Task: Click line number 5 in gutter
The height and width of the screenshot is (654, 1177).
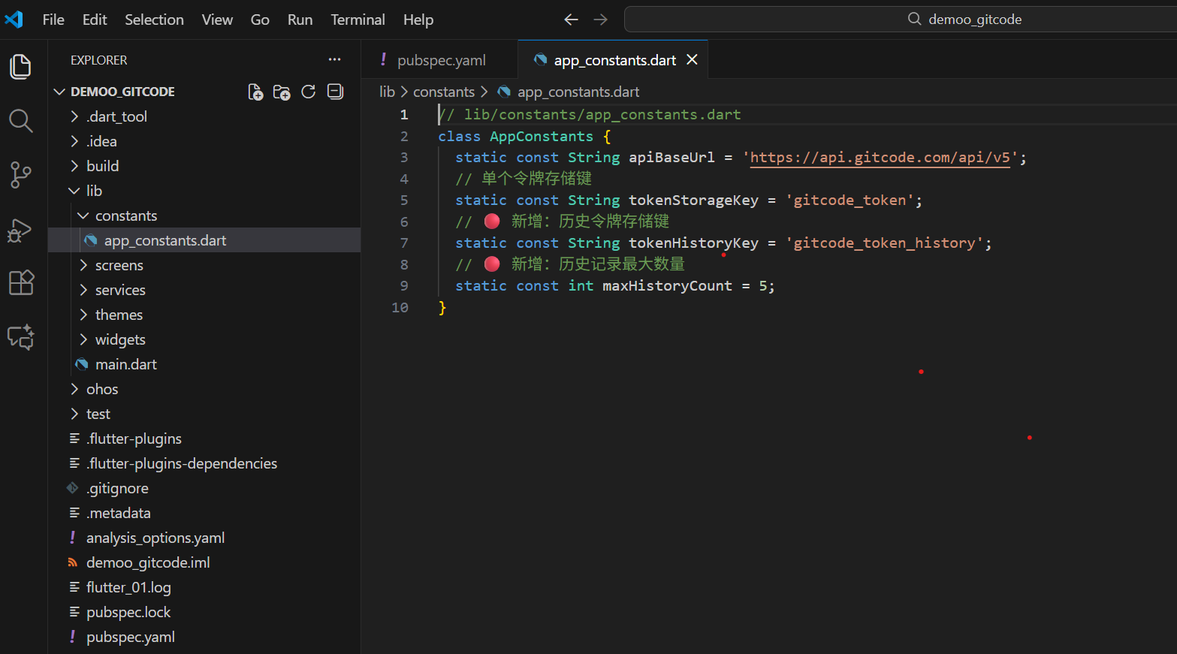Action: click(x=404, y=200)
